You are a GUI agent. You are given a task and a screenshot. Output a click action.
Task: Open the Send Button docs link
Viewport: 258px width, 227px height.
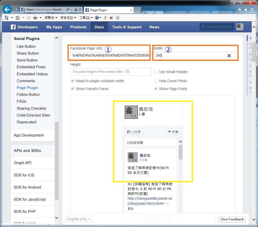[x=27, y=60]
